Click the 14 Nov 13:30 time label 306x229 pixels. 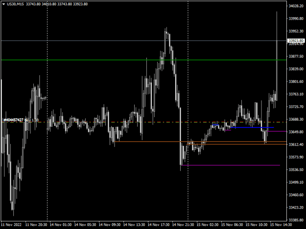point(134,225)
